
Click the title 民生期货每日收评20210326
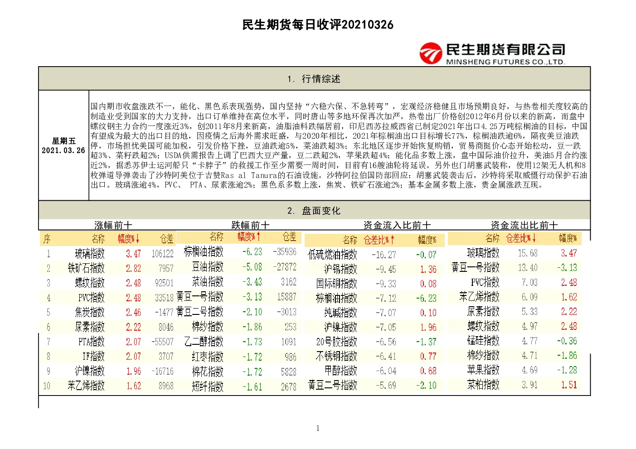[318, 24]
